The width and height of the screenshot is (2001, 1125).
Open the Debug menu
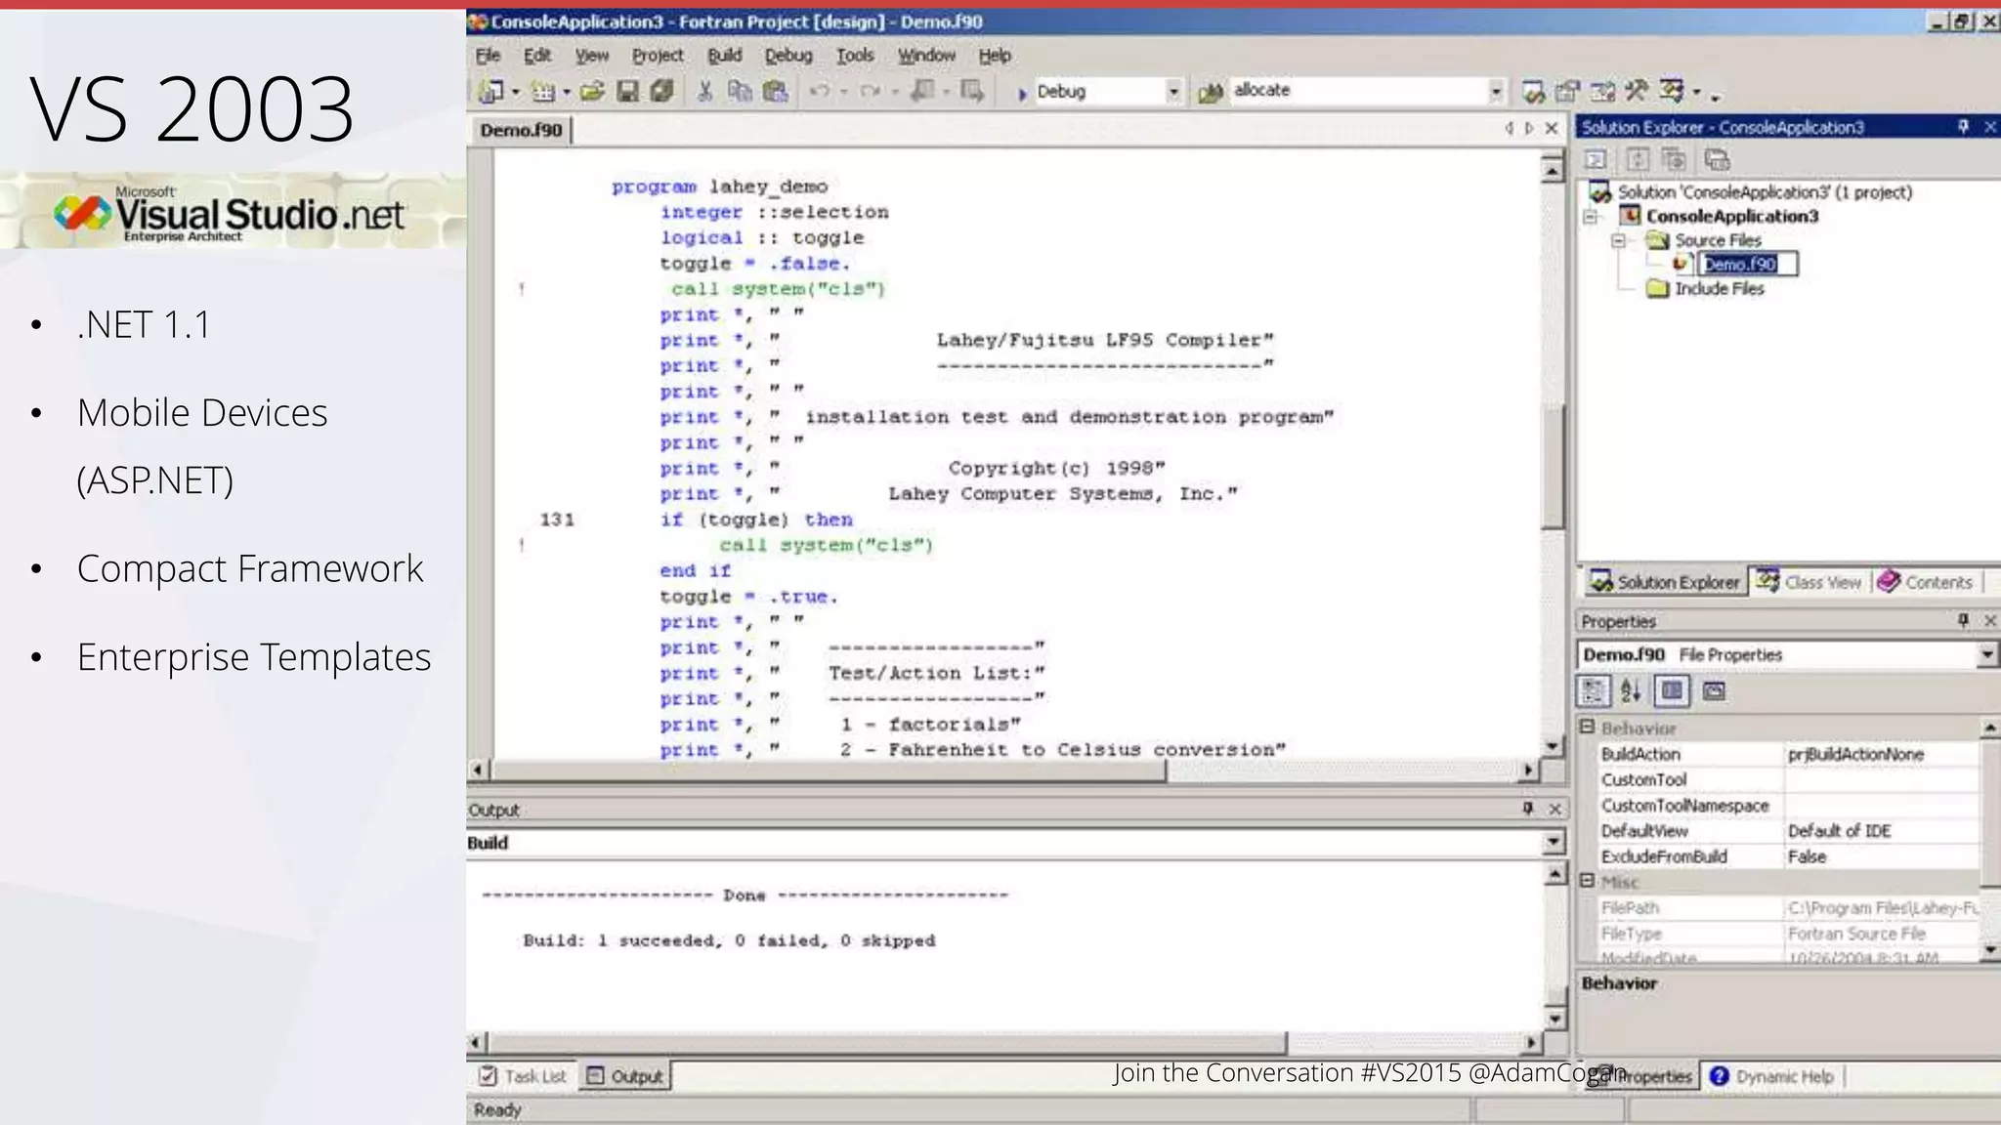click(x=788, y=56)
